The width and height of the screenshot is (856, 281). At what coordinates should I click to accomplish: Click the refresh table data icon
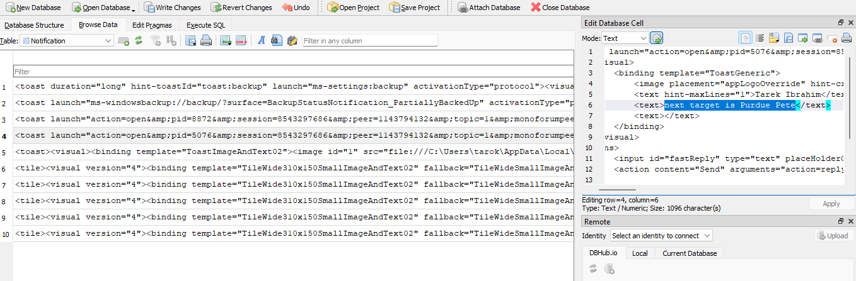(139, 41)
